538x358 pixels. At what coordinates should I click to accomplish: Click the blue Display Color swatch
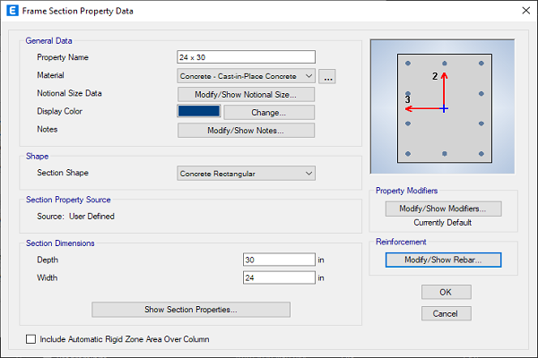pos(199,112)
